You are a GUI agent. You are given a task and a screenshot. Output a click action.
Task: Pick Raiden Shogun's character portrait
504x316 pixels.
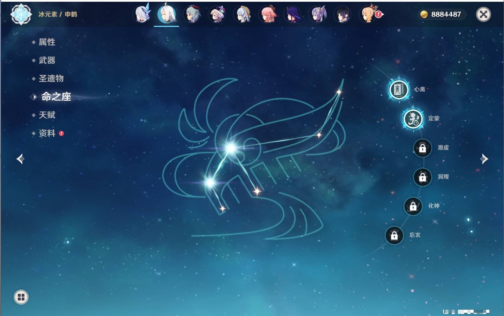pyautogui.click(x=292, y=15)
